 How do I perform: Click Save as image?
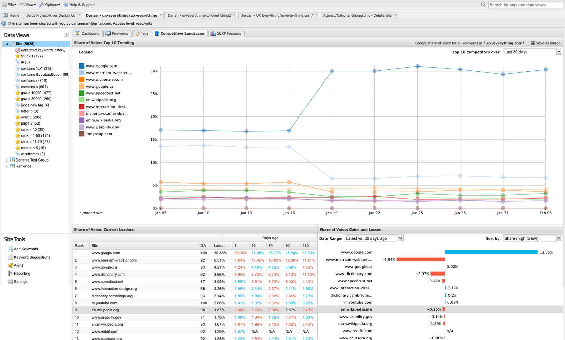coord(545,43)
